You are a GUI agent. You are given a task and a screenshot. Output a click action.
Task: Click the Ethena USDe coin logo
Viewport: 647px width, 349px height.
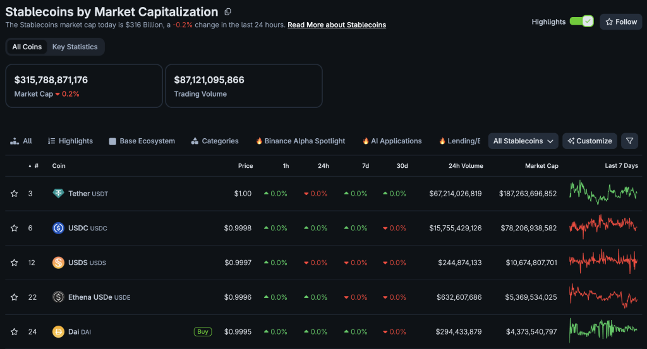tap(58, 297)
